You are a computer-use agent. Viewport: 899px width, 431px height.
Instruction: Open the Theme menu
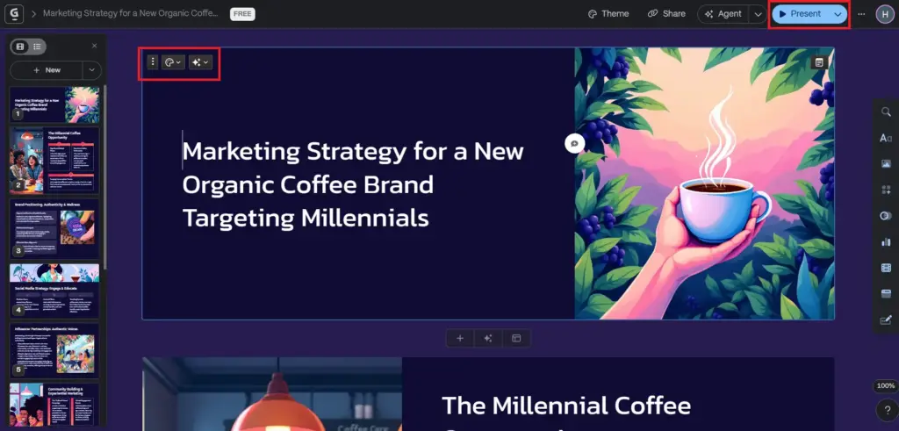[608, 14]
